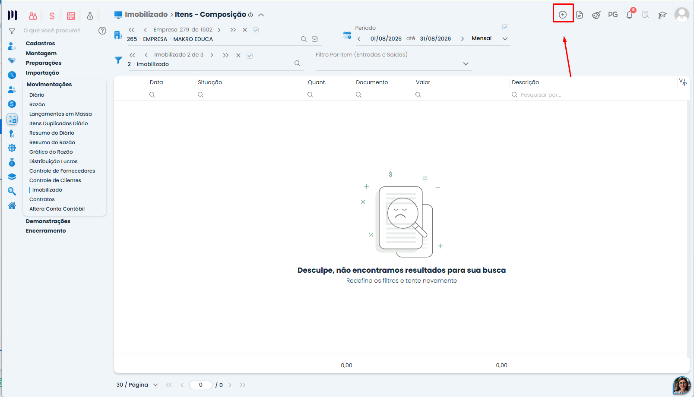Click the Imobilizado breadcrumb link
694x397 pixels.
[x=146, y=14]
